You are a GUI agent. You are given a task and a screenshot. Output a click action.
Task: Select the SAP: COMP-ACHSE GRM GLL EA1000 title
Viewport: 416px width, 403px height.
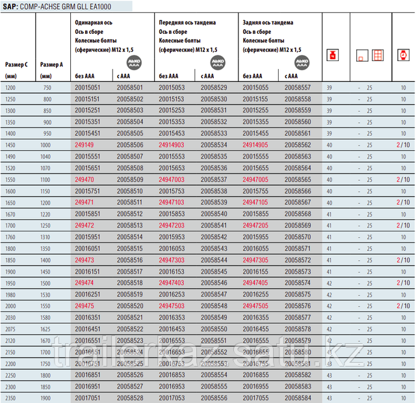[57, 6]
